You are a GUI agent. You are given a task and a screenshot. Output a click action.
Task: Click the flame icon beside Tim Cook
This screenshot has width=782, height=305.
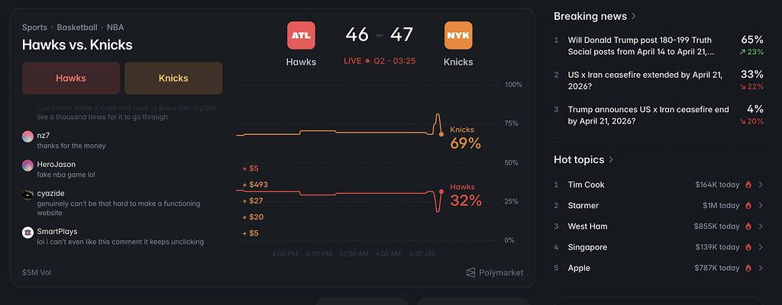[748, 185]
